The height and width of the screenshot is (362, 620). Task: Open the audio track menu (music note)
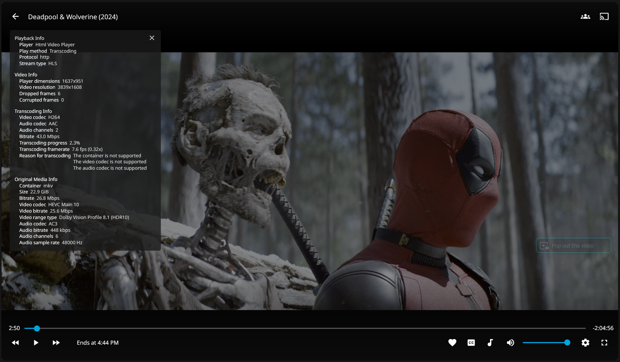pyautogui.click(x=490, y=343)
